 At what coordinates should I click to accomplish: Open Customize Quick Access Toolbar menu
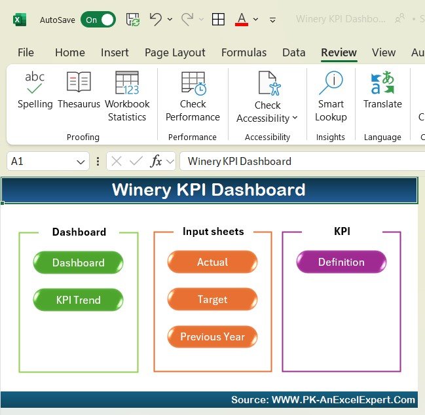pos(272,20)
